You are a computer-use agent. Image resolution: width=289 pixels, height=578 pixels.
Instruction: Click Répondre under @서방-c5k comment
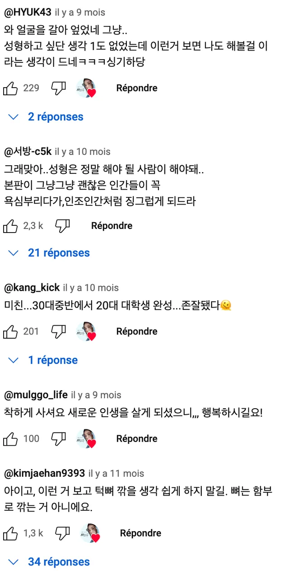pyautogui.click(x=112, y=226)
